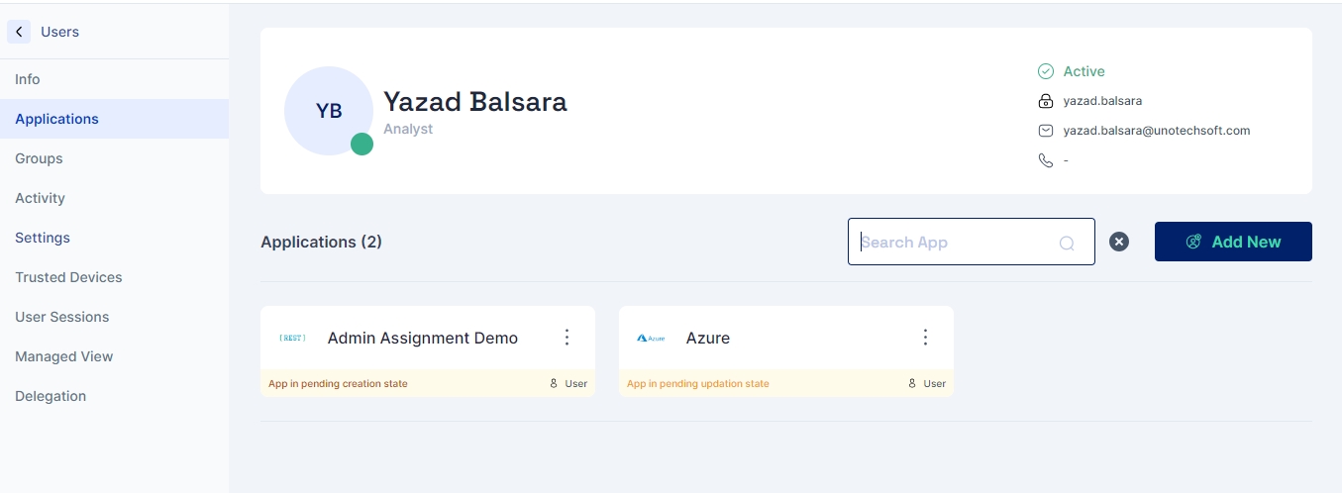Viewport: 1342px width, 493px height.
Task: Open the Delegation section
Action: (51, 396)
